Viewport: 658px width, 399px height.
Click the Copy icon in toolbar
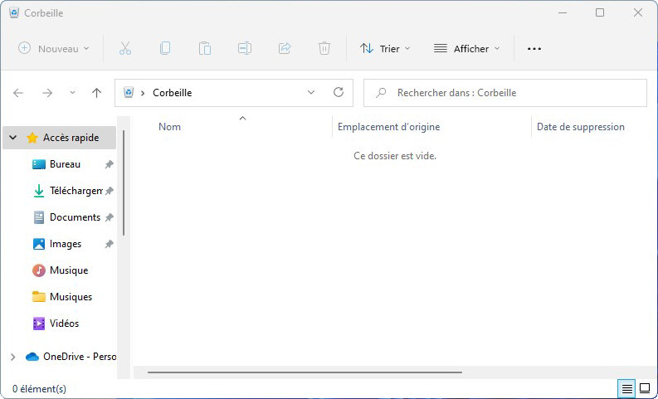165,49
